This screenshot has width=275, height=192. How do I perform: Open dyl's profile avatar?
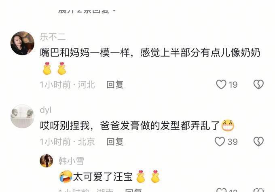(23, 116)
